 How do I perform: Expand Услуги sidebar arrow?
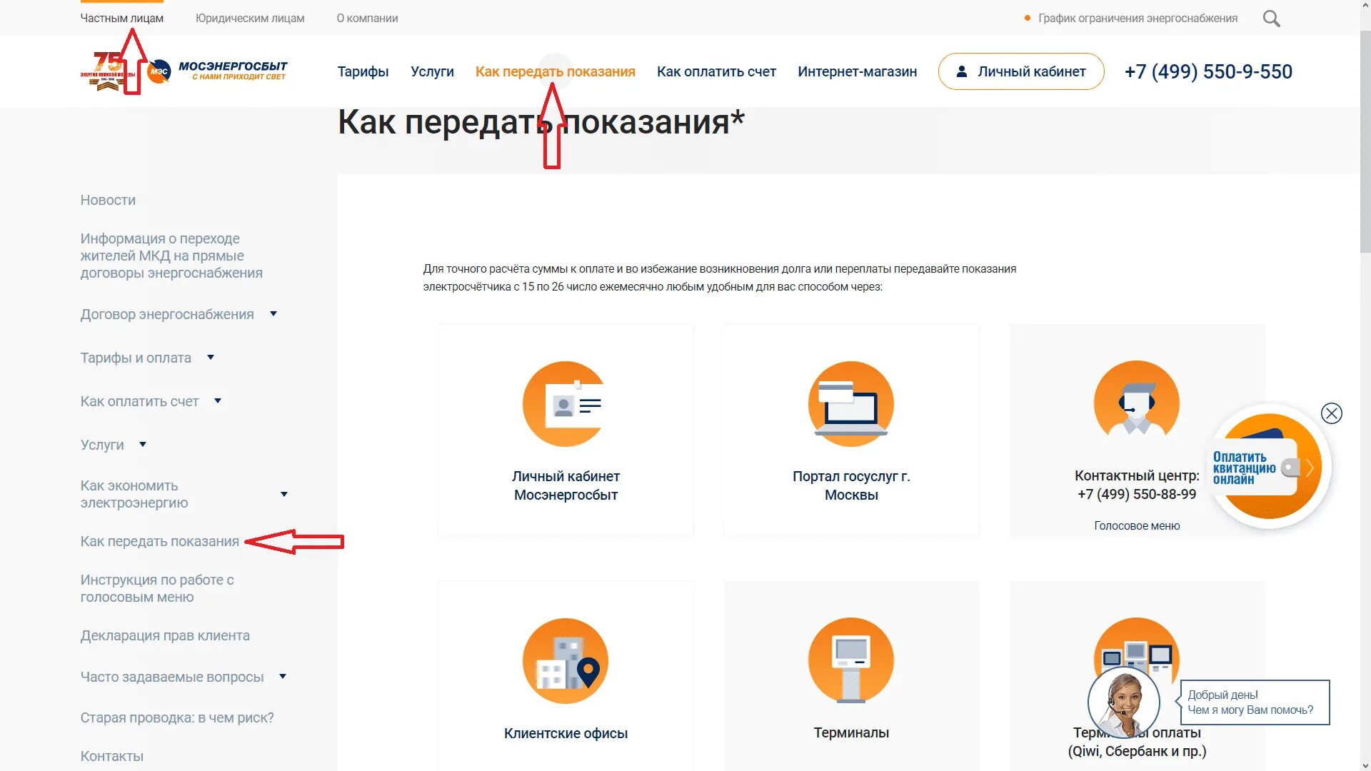click(143, 445)
